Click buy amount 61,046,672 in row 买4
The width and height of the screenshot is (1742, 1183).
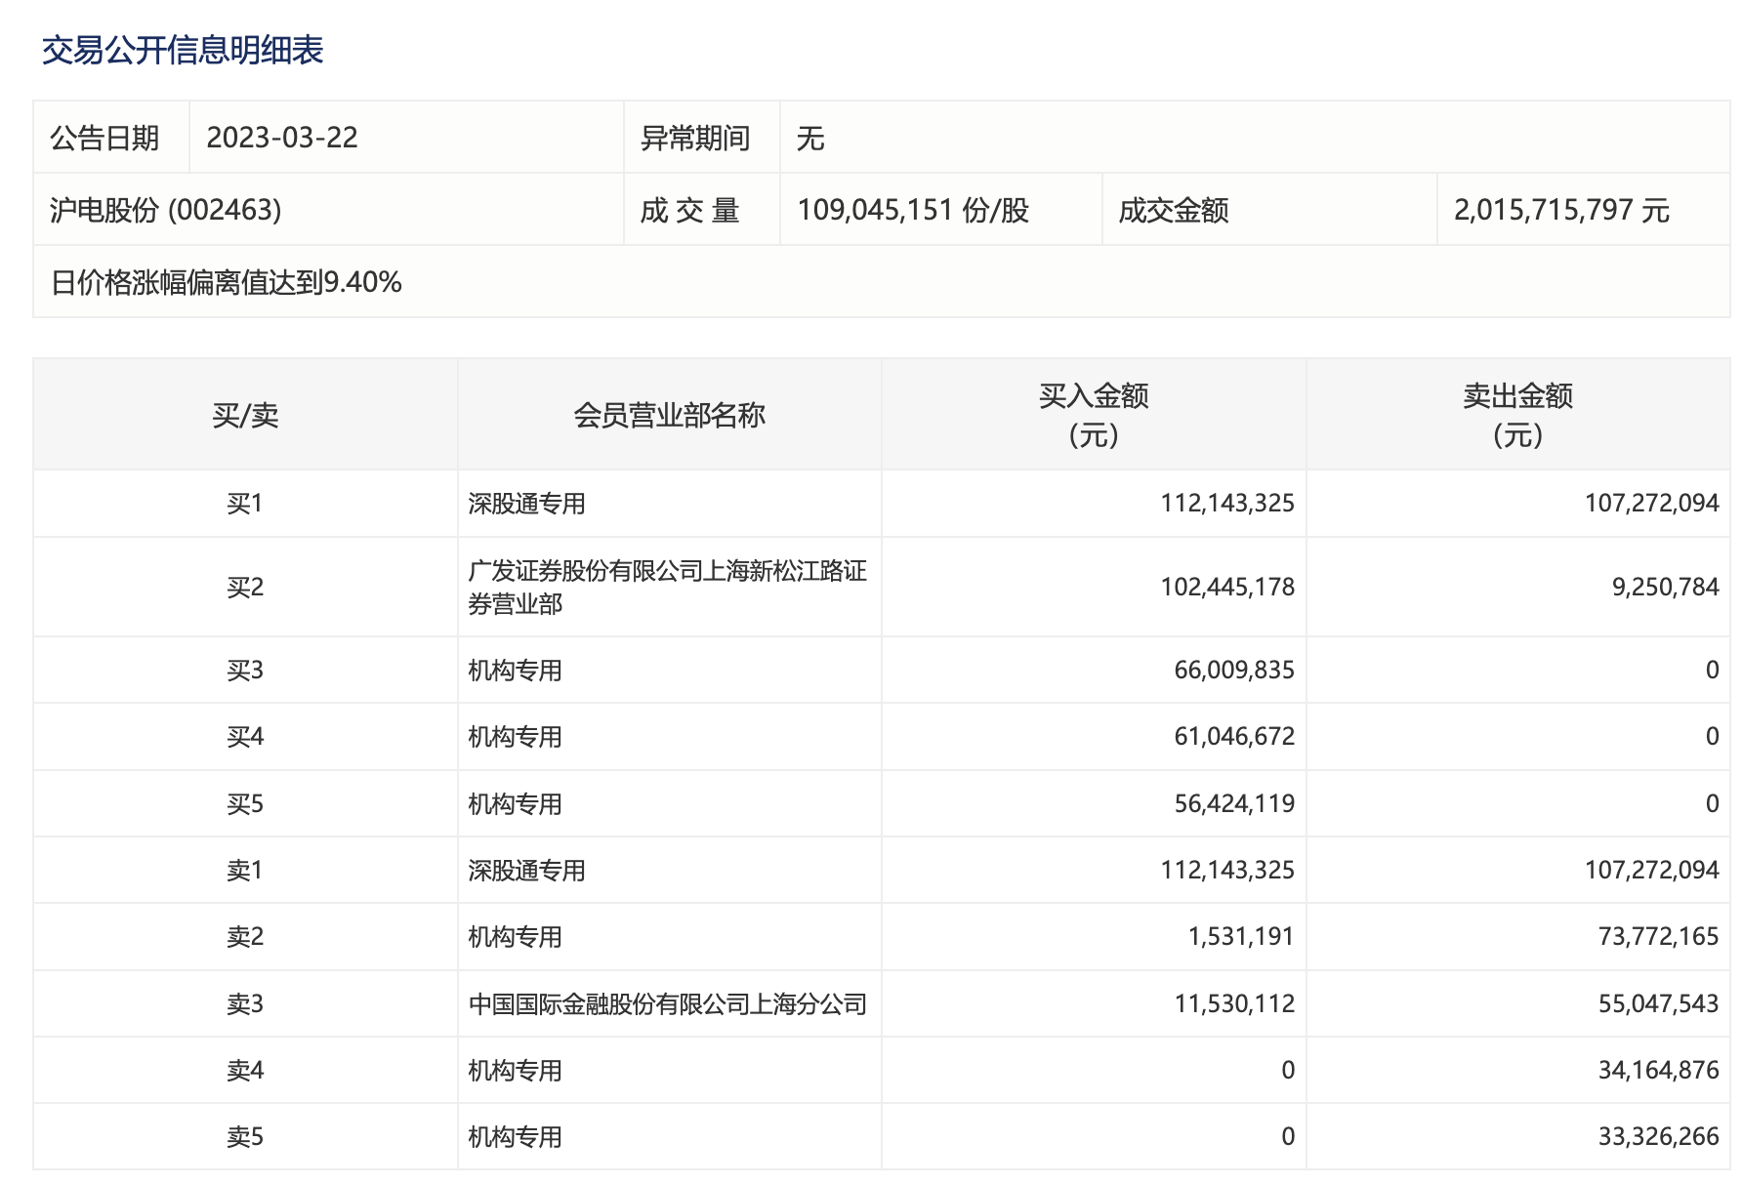tap(1234, 737)
